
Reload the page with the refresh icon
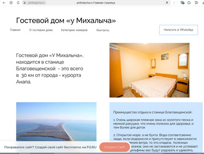[18, 3]
